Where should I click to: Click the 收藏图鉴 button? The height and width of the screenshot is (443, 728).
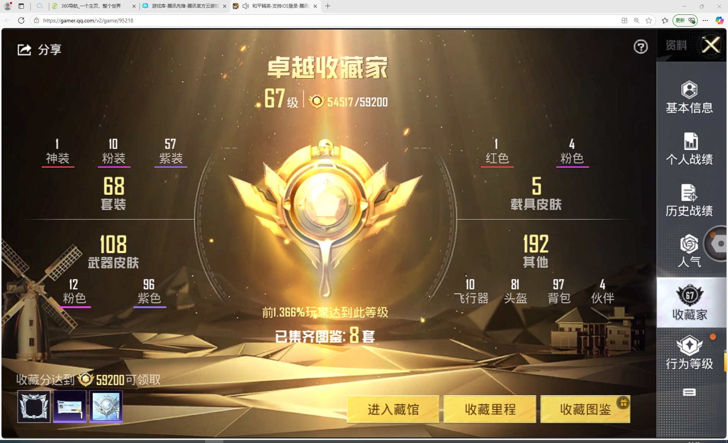pos(585,409)
